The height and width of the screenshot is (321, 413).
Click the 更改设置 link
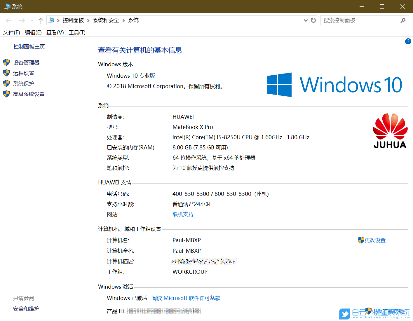point(374,240)
